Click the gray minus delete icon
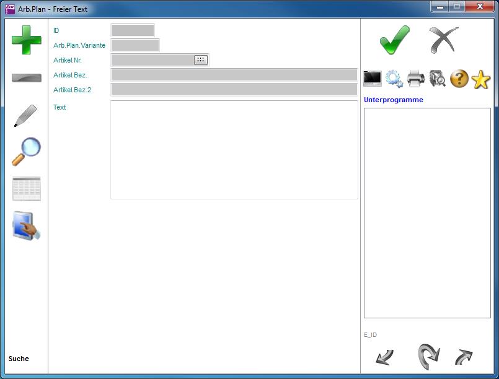Image resolution: width=499 pixels, height=379 pixels. pos(27,78)
